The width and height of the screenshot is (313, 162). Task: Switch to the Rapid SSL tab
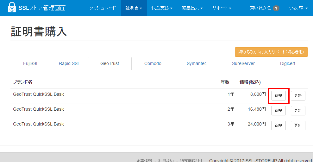coord(69,64)
